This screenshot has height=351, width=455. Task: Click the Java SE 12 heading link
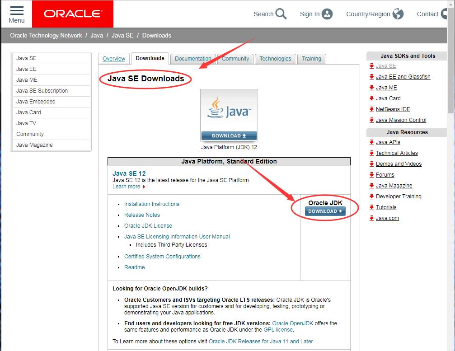129,173
